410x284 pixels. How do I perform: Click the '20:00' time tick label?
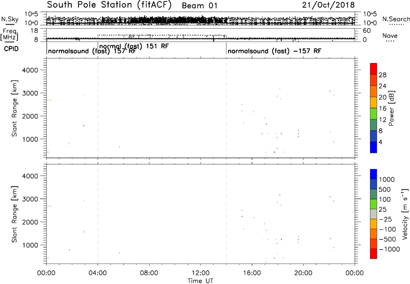click(303, 273)
